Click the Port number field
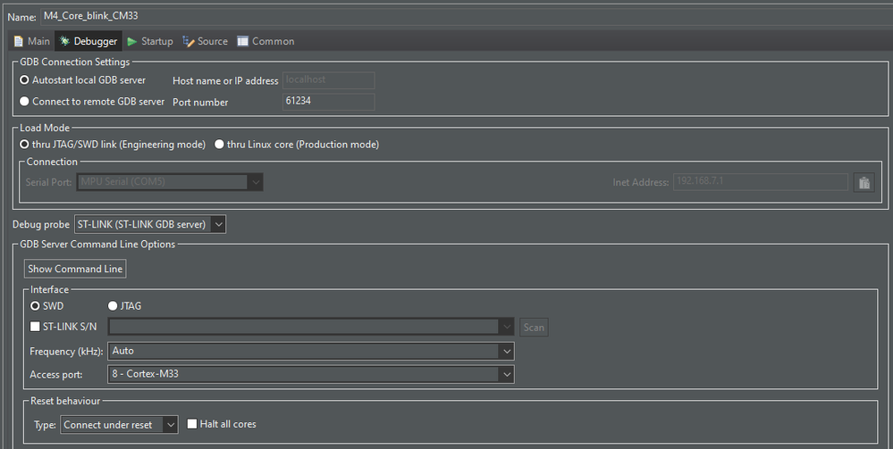 pos(328,102)
